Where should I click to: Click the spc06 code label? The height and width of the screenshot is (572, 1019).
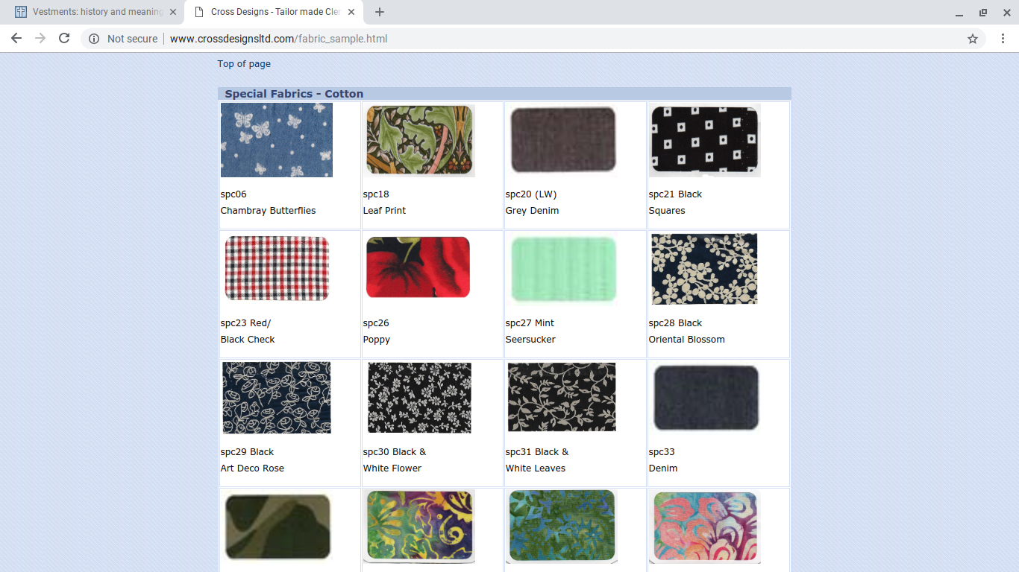coord(233,194)
